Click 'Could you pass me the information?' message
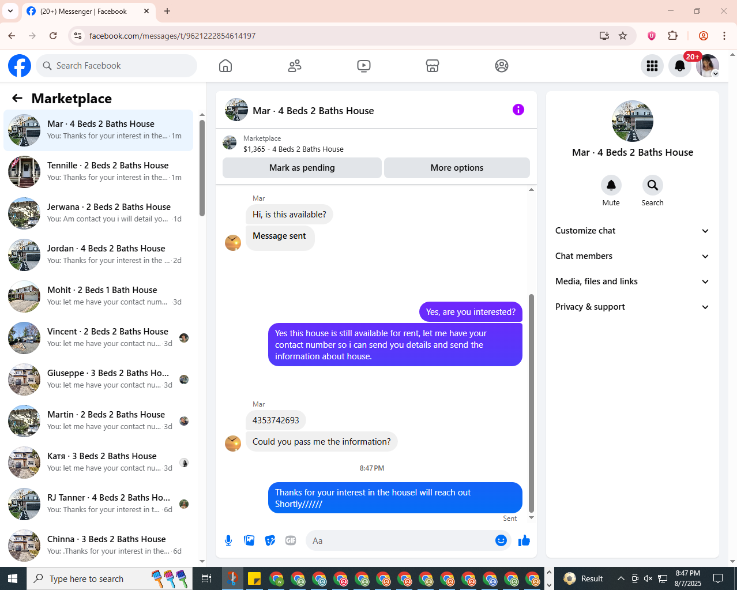 point(321,442)
